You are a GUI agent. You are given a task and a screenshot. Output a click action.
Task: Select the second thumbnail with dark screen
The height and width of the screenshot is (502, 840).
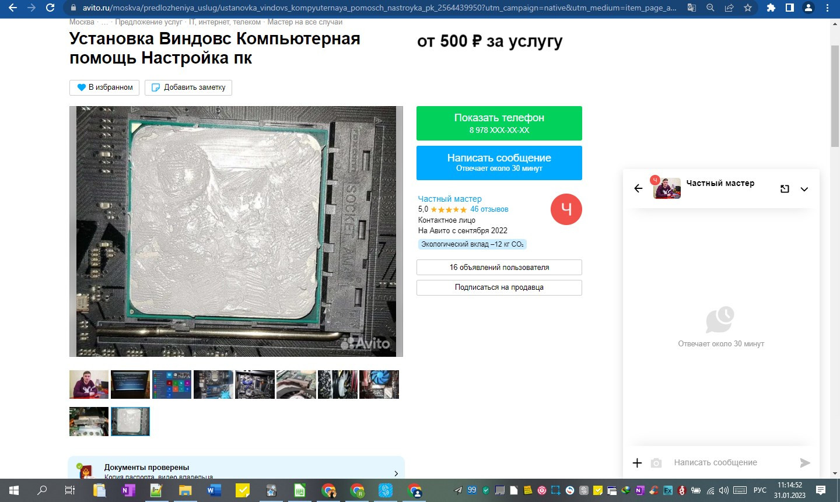[130, 385]
